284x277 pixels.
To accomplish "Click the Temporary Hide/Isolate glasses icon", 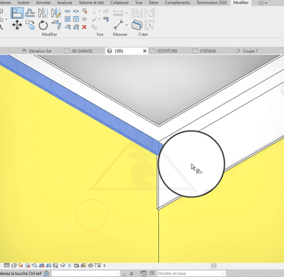I will (x=63, y=266).
